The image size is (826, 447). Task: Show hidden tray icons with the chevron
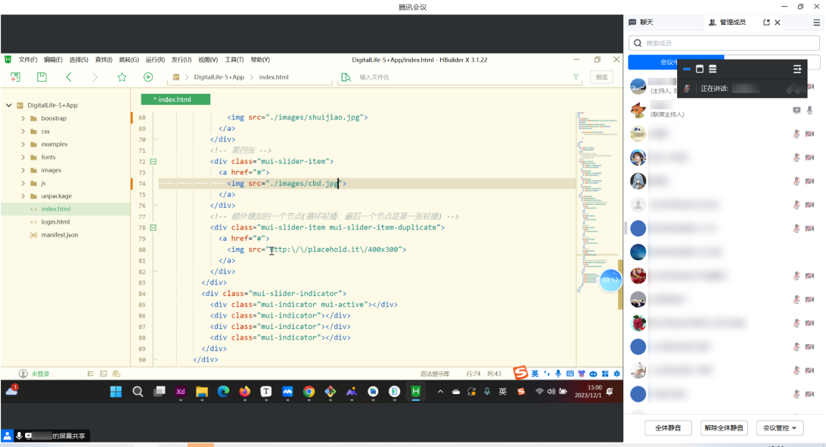(x=440, y=392)
